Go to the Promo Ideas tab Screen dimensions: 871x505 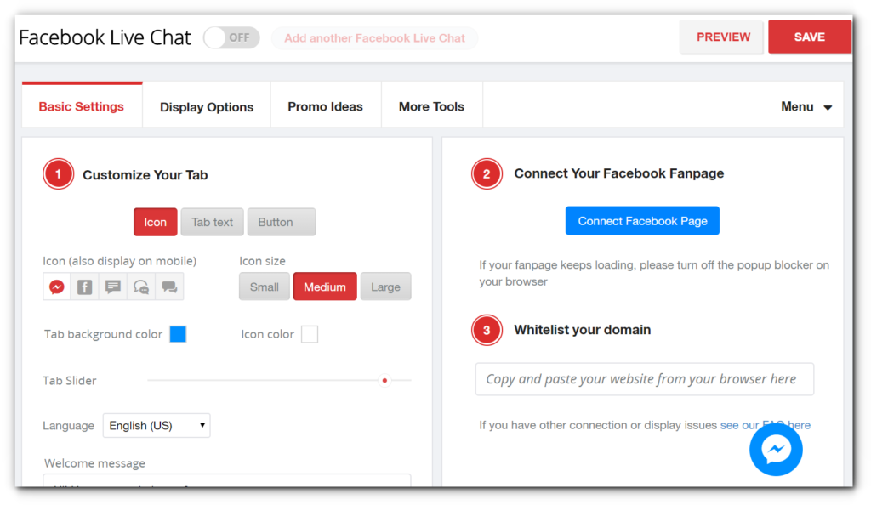tap(326, 106)
